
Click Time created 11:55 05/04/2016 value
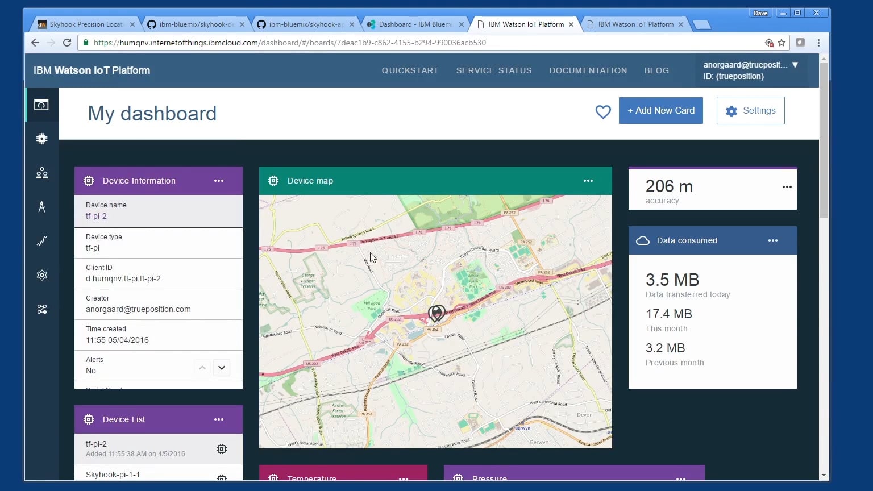[x=117, y=340]
